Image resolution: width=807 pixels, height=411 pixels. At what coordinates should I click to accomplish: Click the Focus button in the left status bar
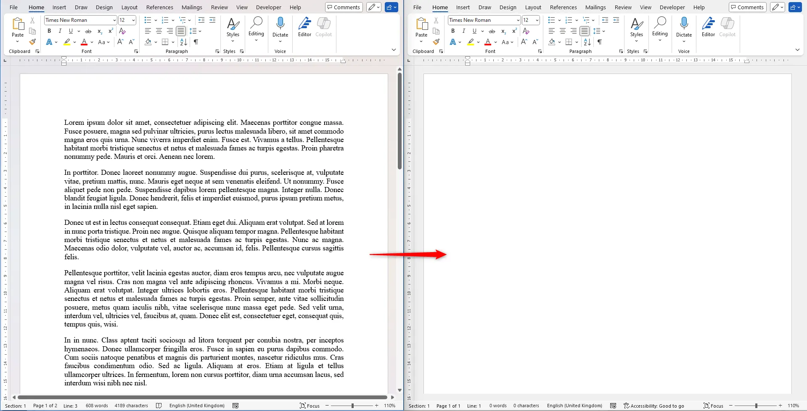(310, 406)
